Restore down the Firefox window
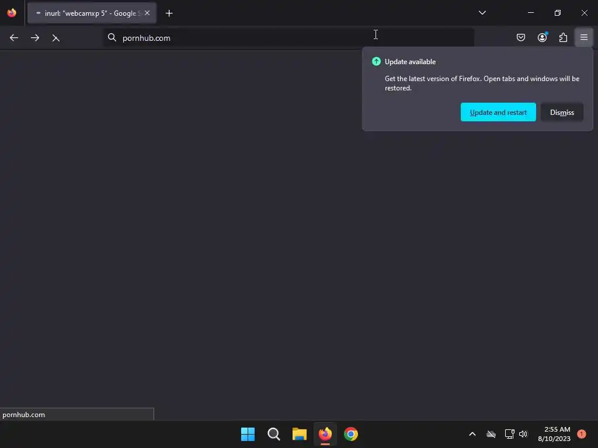Screen dimensions: 598x448 click(557, 13)
